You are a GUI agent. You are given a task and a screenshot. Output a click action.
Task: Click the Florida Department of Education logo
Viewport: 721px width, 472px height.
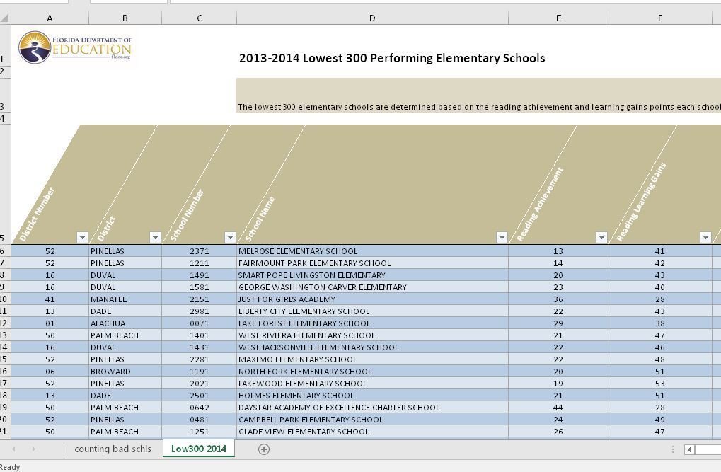tap(75, 47)
